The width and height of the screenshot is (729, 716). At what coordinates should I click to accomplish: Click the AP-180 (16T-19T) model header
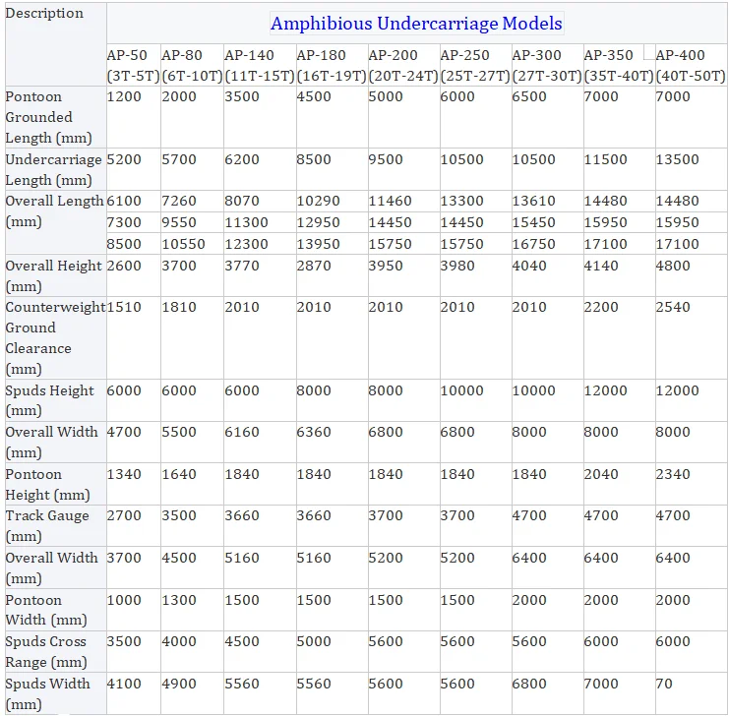coord(332,65)
